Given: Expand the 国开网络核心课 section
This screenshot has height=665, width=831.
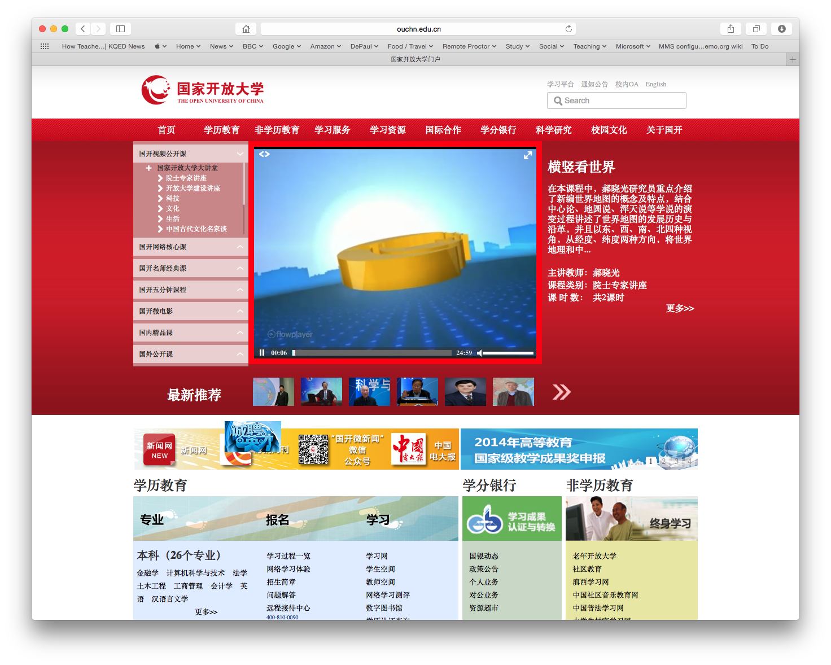Looking at the screenshot, I should tap(240, 247).
